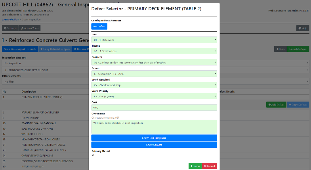Open Admin Tools with the wrench icon
This screenshot has height=170, width=311.
point(30,28)
